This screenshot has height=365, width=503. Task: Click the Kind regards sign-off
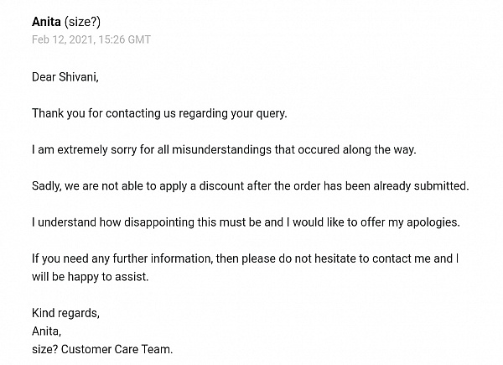click(x=65, y=313)
